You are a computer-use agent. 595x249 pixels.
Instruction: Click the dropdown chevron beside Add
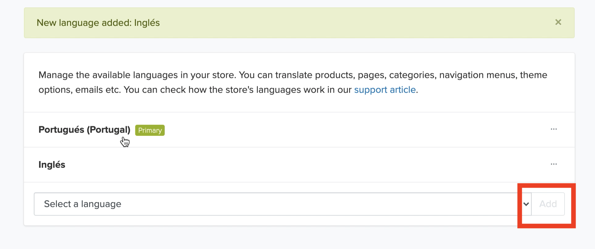pyautogui.click(x=526, y=204)
